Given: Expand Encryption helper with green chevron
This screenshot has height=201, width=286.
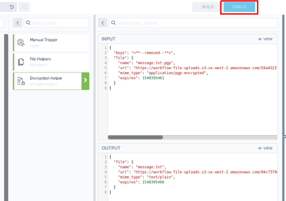Looking at the screenshot, I should [x=85, y=81].
